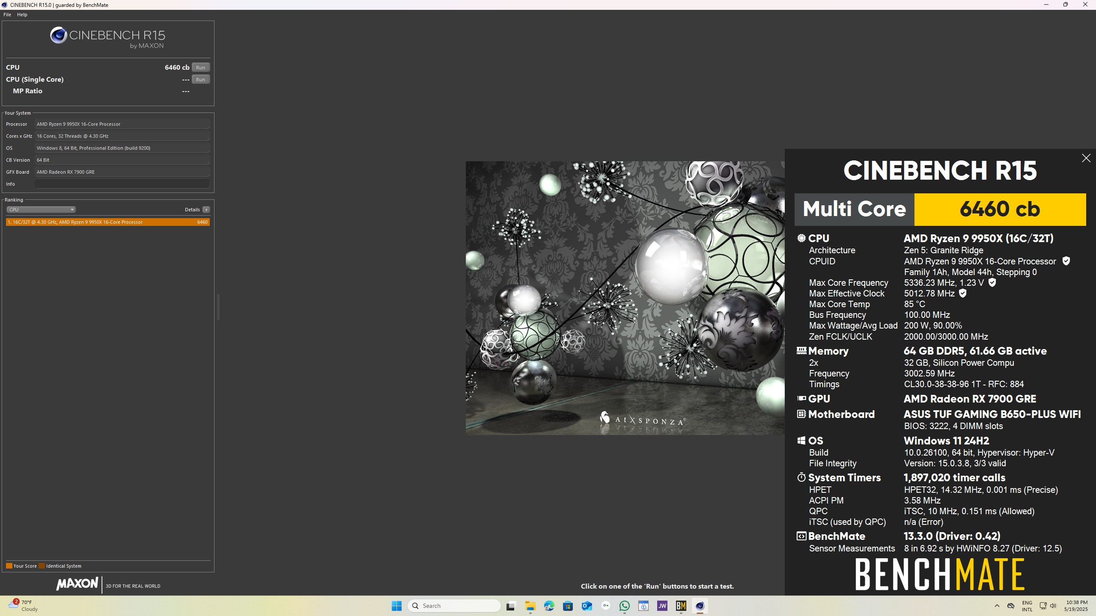This screenshot has height=616, width=1096.
Task: Click the System Timers stopwatch icon
Action: pos(801,477)
